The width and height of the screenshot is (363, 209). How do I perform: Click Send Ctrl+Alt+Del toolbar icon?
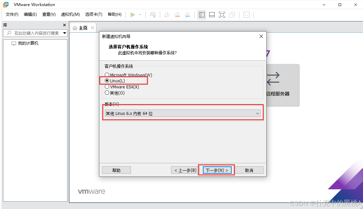pos(153,15)
